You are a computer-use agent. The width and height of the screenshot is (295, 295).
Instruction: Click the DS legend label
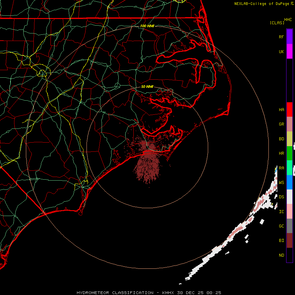point(281,197)
